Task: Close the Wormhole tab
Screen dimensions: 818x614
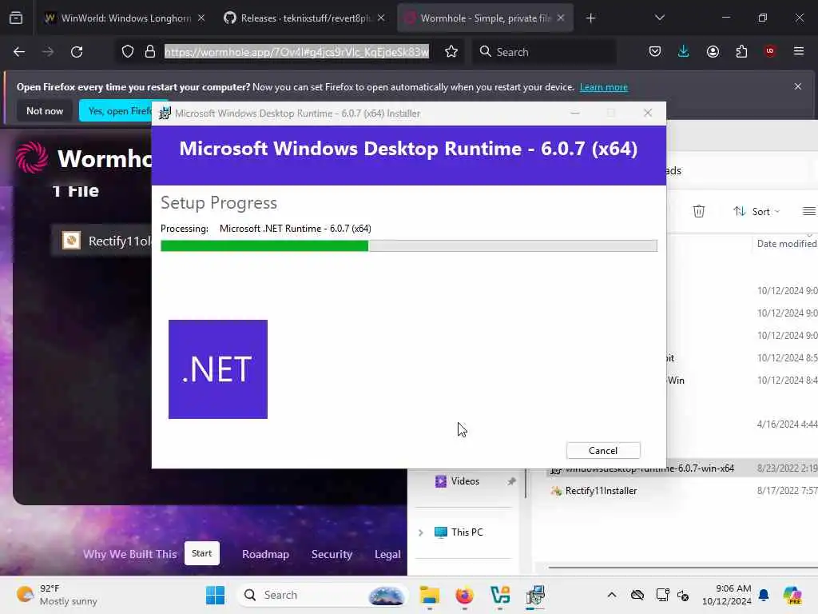Action: point(561,18)
